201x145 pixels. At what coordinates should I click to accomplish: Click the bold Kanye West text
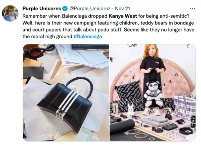(x=123, y=16)
